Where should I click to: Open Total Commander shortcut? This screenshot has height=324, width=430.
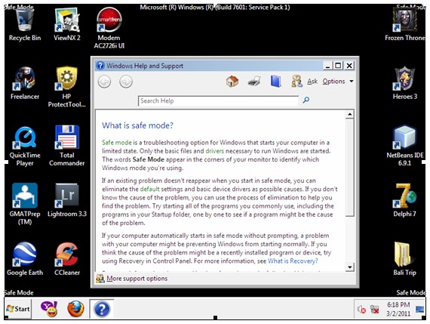point(67,146)
